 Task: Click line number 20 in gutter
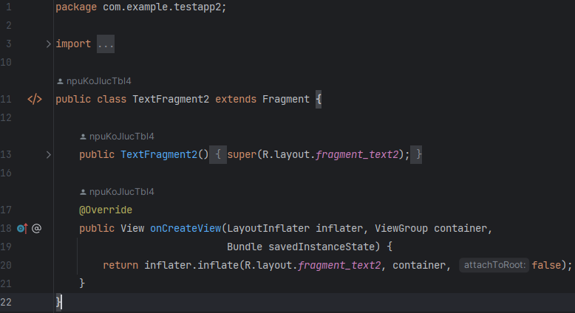point(6,265)
